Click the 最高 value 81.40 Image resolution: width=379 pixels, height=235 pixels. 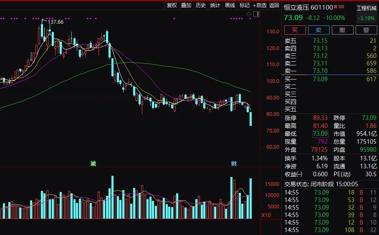tap(320, 126)
